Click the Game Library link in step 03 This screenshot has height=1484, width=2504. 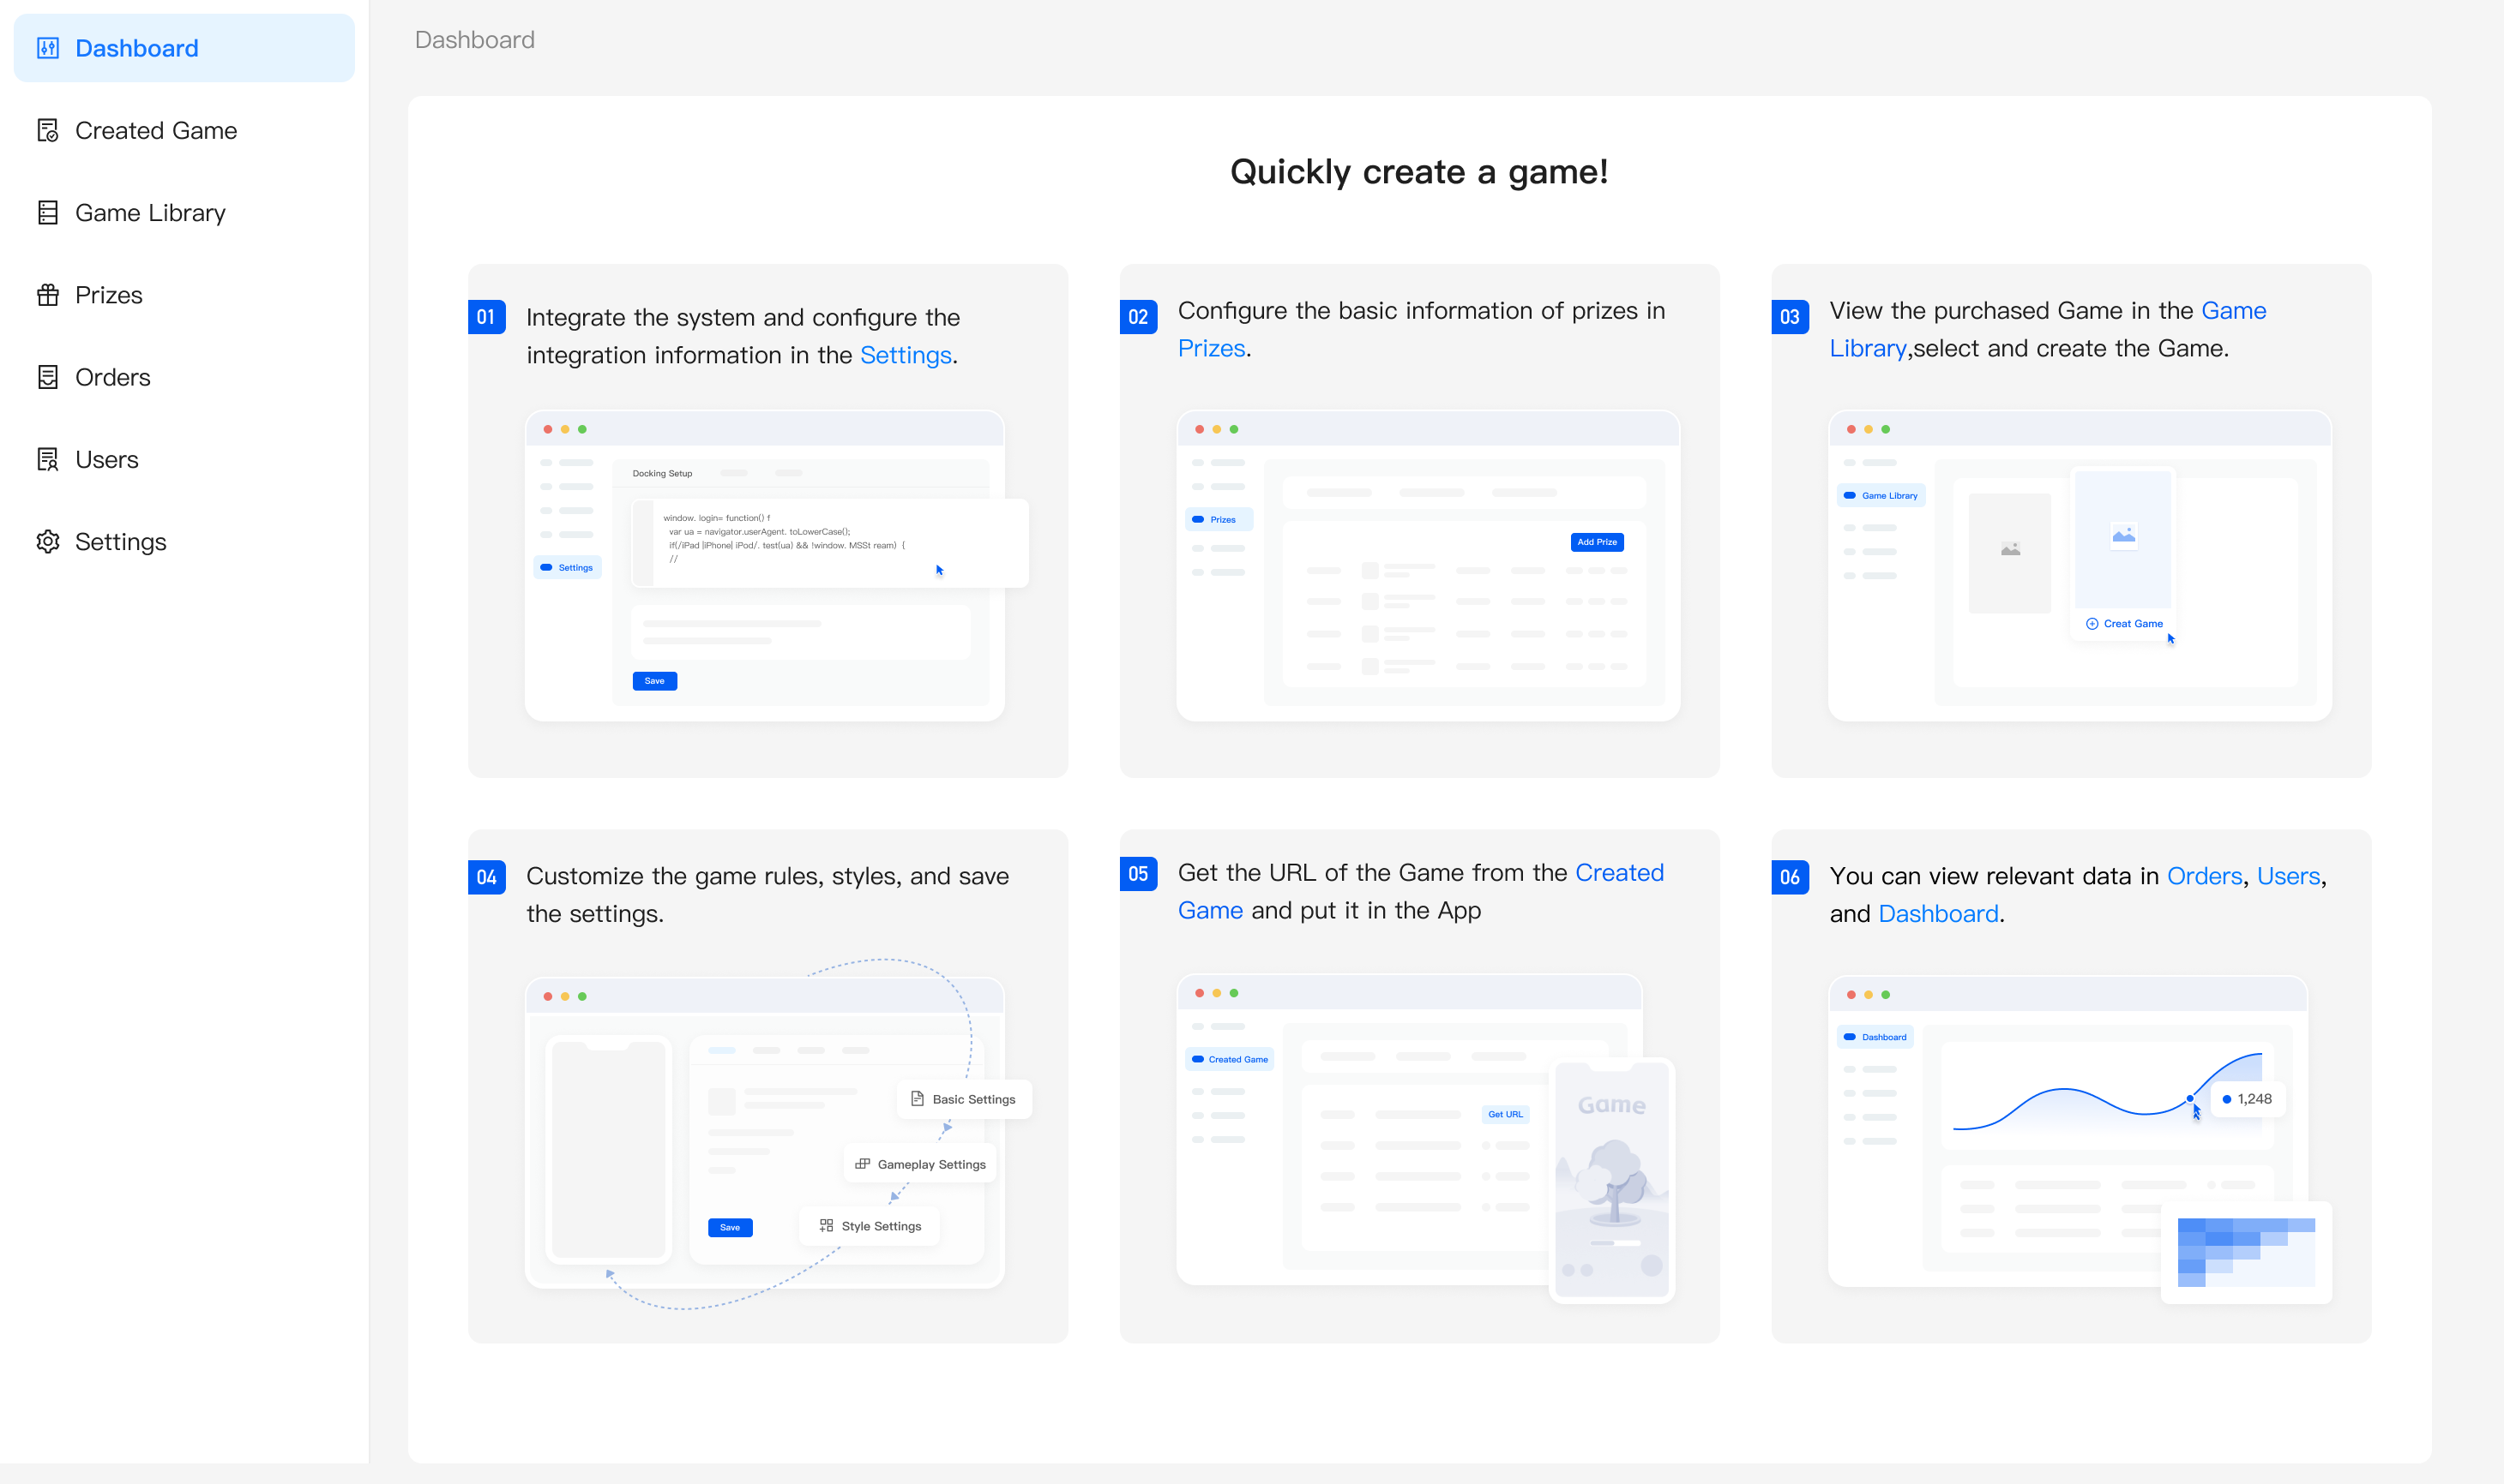(x=2233, y=311)
